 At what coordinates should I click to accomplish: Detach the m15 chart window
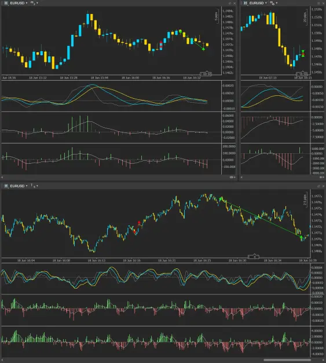[318, 3]
